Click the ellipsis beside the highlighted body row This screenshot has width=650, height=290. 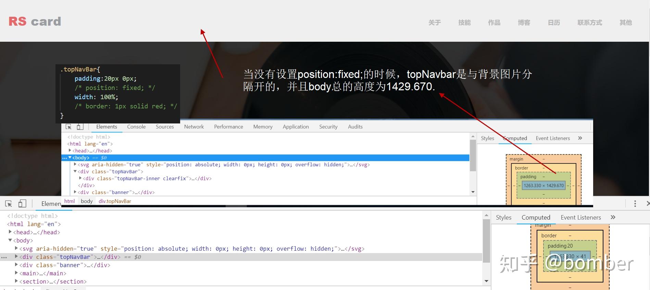(x=64, y=158)
